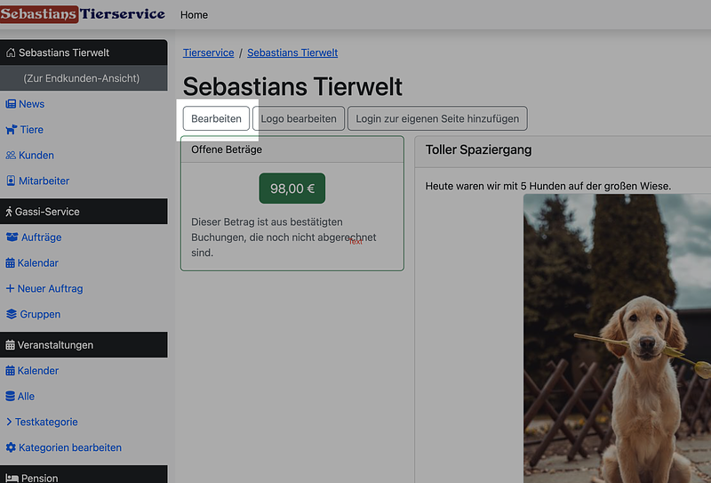The image size is (711, 483).
Task: Open the Home menu item
Action: click(x=194, y=15)
